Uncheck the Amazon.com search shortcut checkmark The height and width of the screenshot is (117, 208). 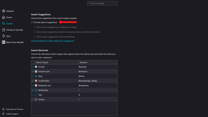[33, 71]
